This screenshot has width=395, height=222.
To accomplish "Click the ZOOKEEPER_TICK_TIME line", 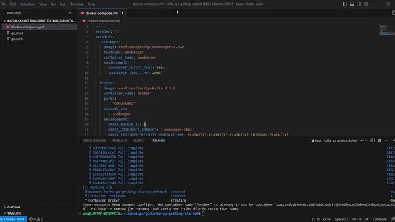I will tap(135, 73).
